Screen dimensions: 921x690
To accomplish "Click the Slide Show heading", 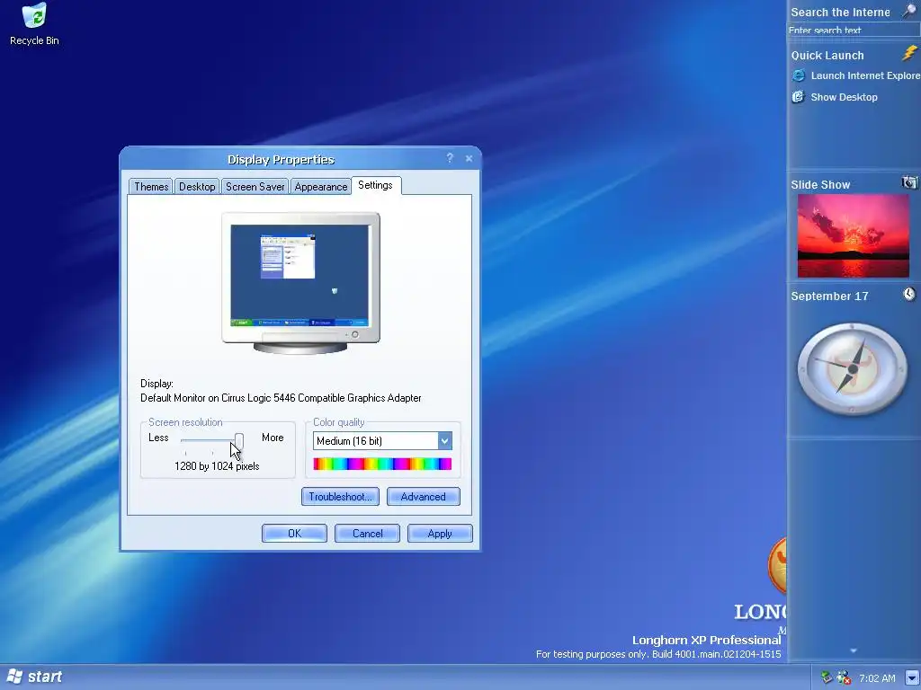I will click(820, 185).
